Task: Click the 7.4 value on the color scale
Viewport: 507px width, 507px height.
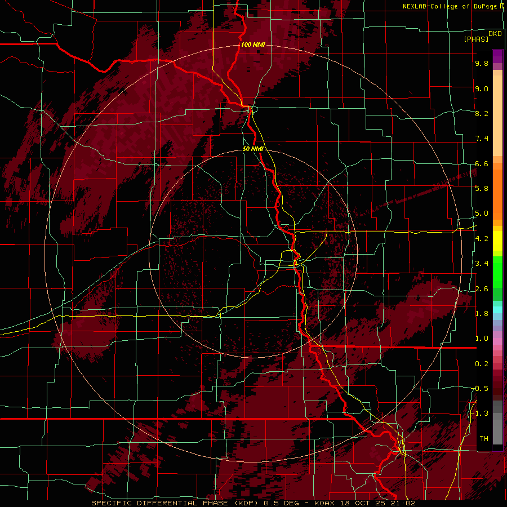Action: coord(482,139)
